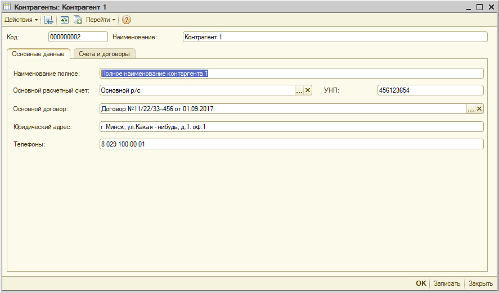Viewport: 499px width, 293px height.
Task: Click the find-in-list toolbar icon
Action: [x=49, y=20]
